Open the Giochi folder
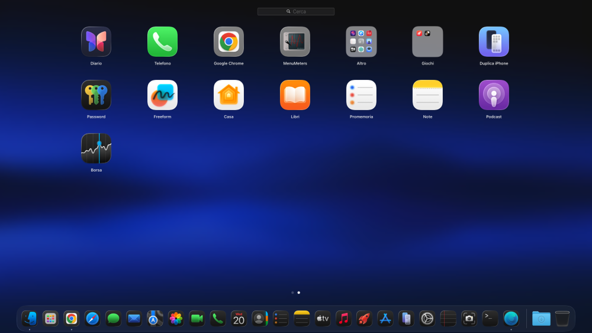This screenshot has height=333, width=592. tap(427, 42)
